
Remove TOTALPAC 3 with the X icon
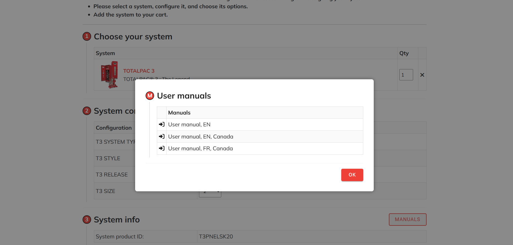tap(422, 75)
